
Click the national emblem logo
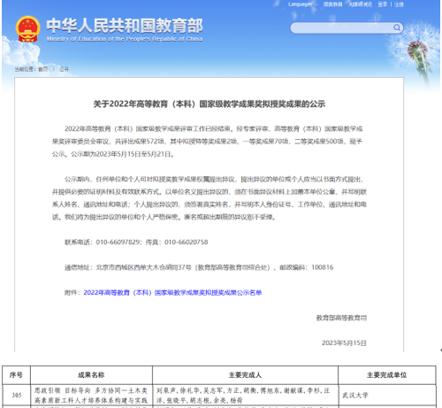pos(27,29)
